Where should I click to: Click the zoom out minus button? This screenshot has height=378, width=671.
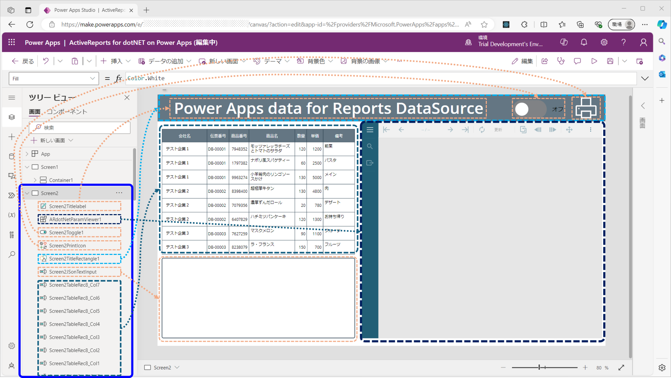[503, 368]
